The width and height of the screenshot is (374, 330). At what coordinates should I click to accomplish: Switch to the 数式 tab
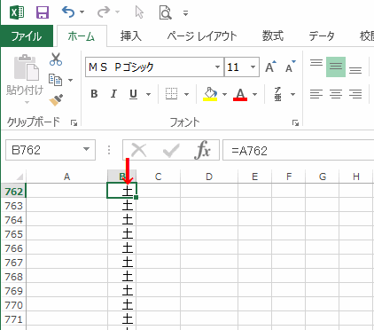pos(273,36)
